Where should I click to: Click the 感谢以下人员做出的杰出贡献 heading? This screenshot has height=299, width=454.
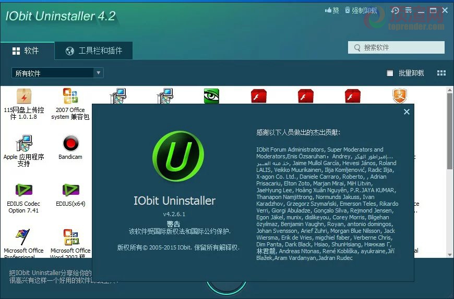[298, 133]
